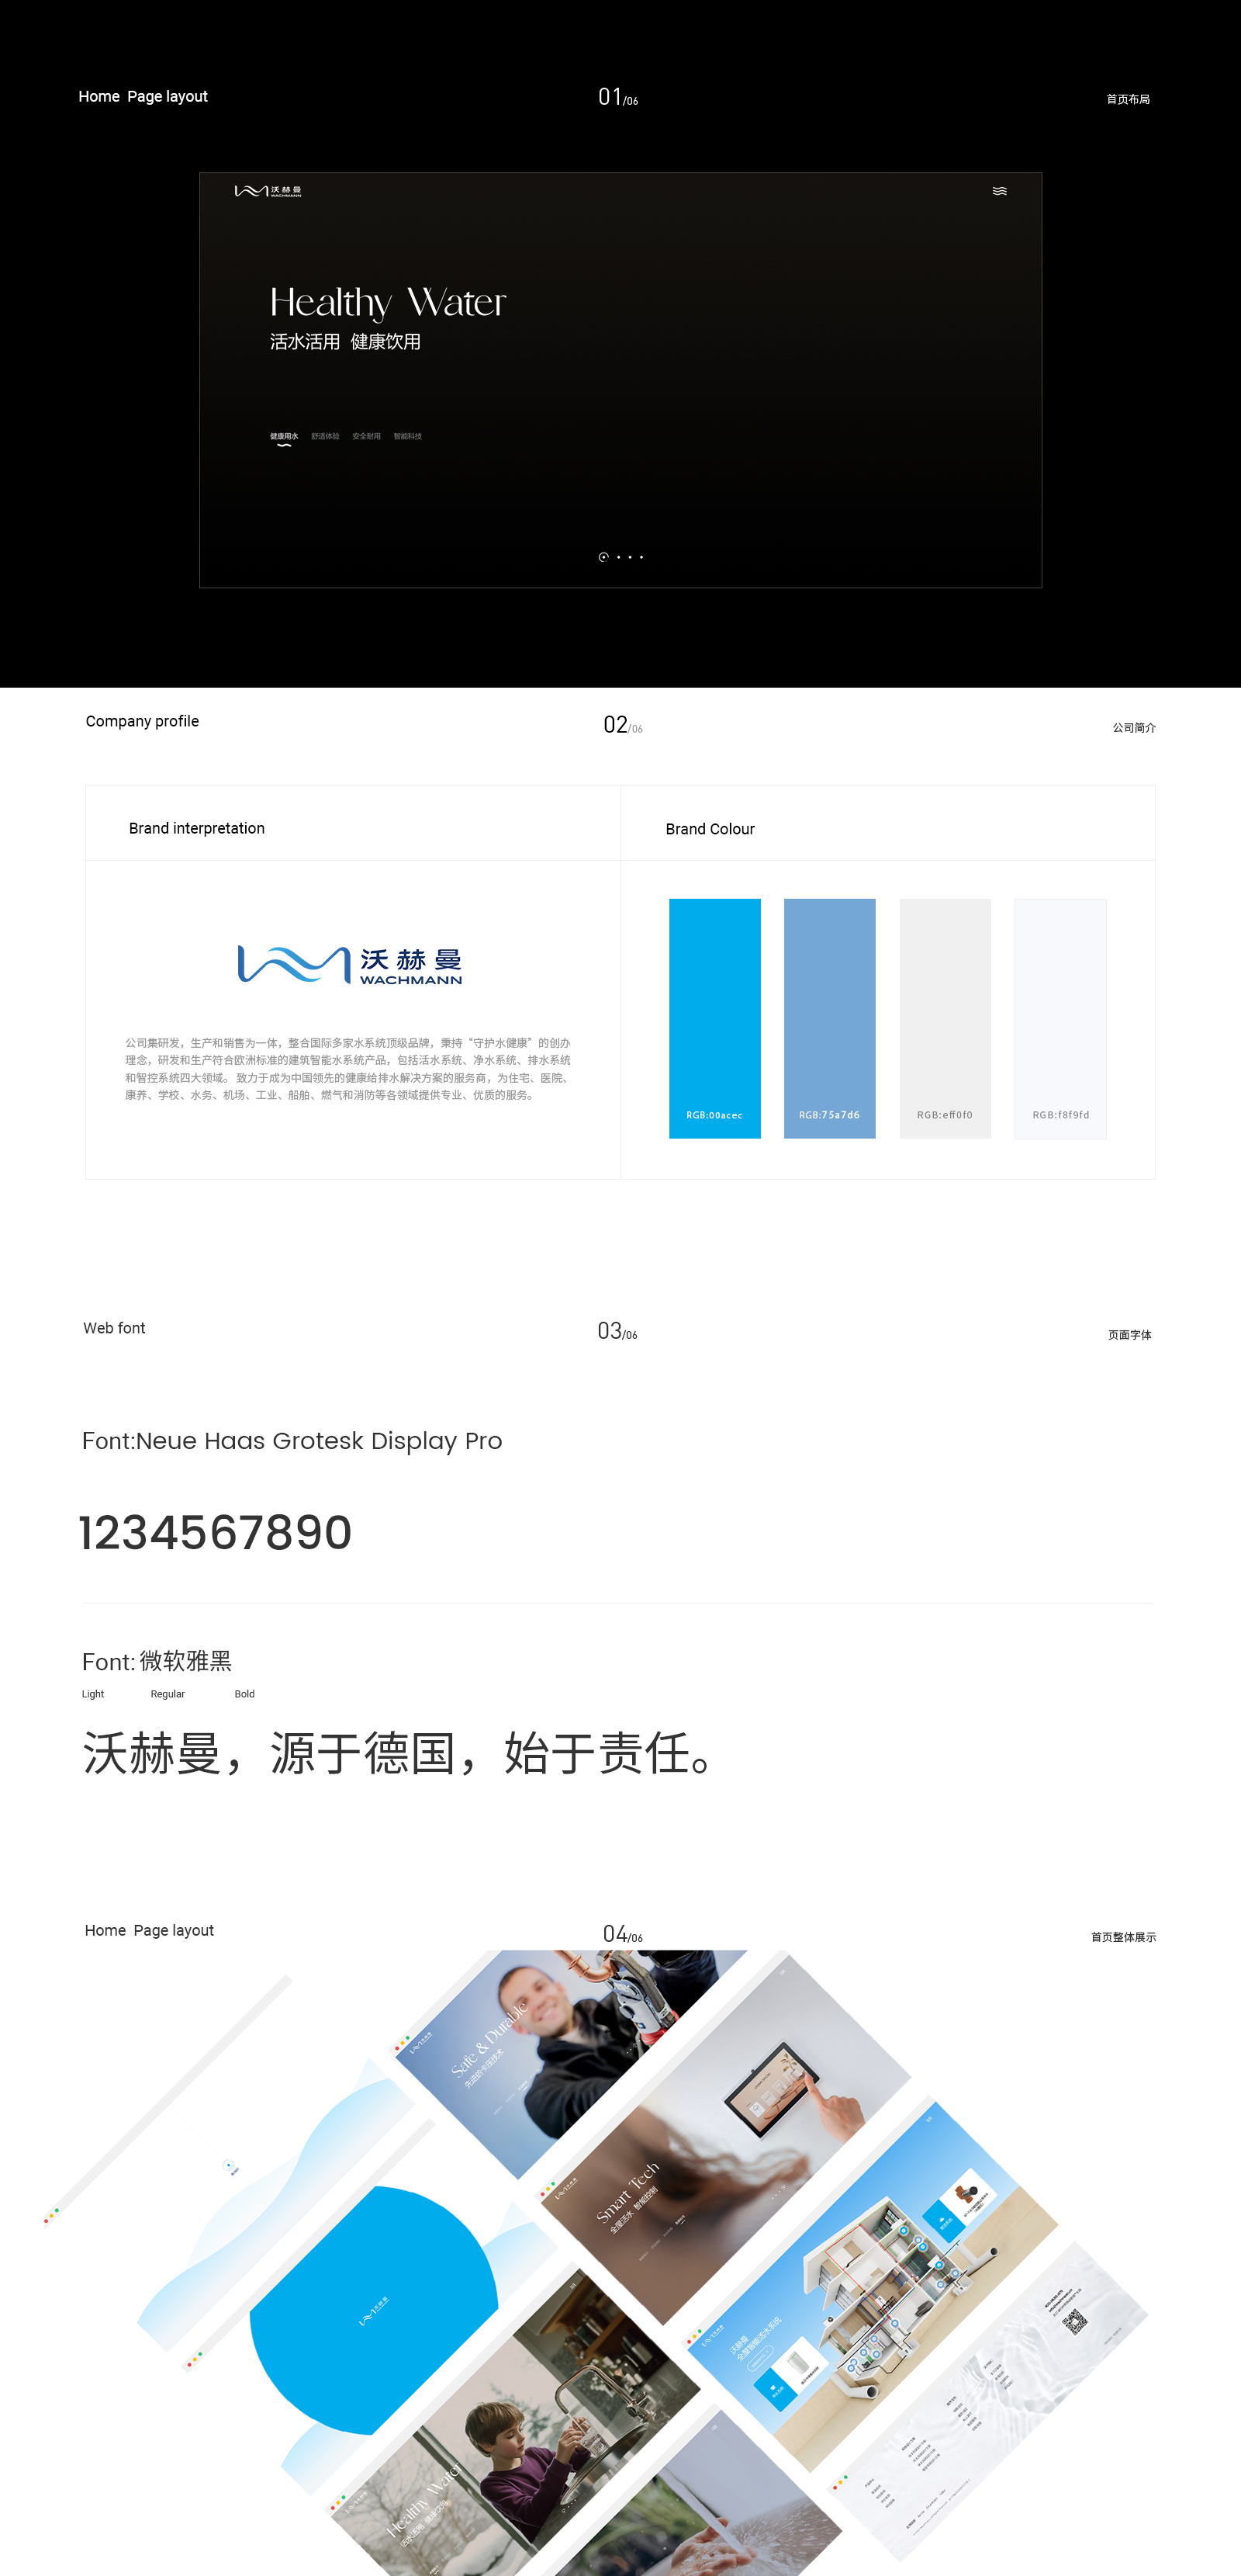Choose the 智能科技 hero tab

tap(408, 436)
